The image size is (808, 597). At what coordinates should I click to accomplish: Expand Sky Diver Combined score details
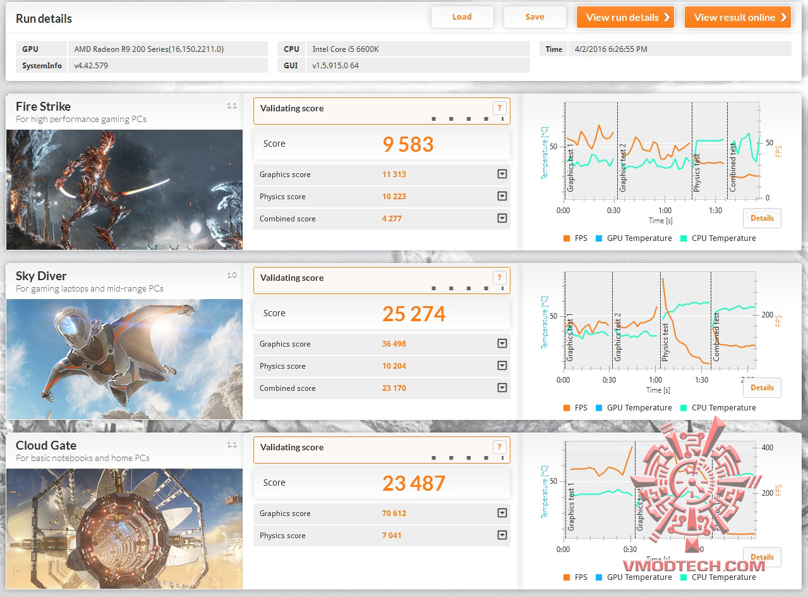(502, 388)
